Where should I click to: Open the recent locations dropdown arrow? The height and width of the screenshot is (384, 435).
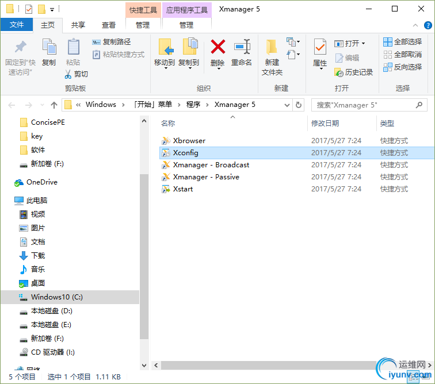(42, 105)
